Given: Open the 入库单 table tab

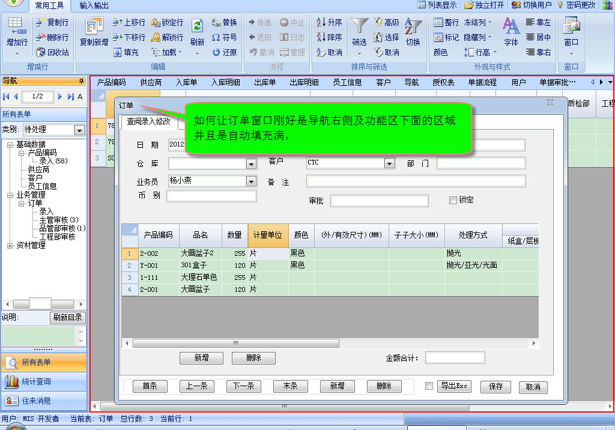Looking at the screenshot, I should tap(186, 82).
